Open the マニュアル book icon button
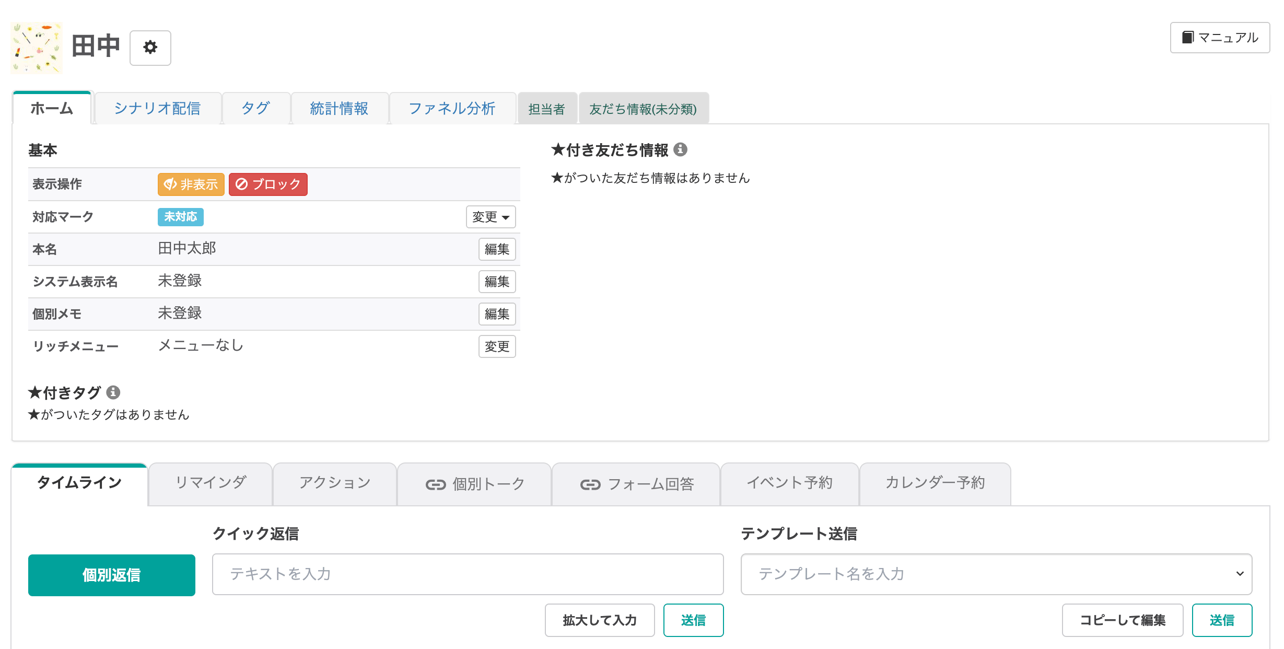 pos(1219,38)
